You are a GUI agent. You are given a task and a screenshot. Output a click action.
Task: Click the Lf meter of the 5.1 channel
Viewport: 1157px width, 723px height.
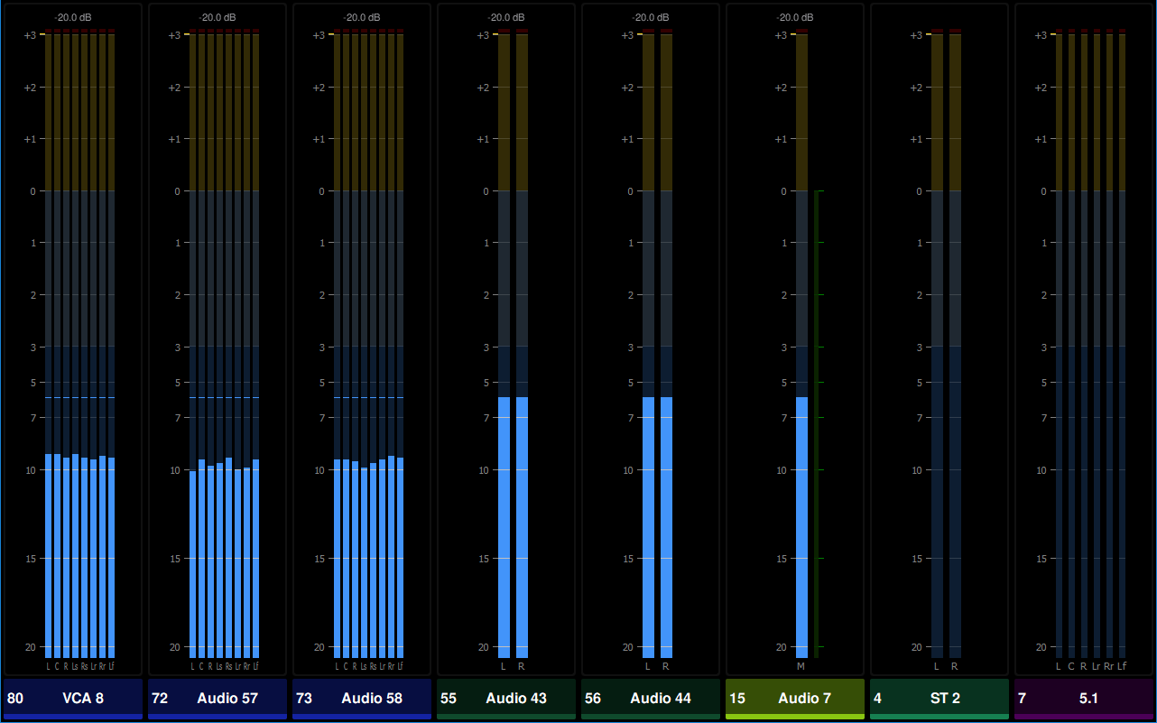click(x=1122, y=344)
